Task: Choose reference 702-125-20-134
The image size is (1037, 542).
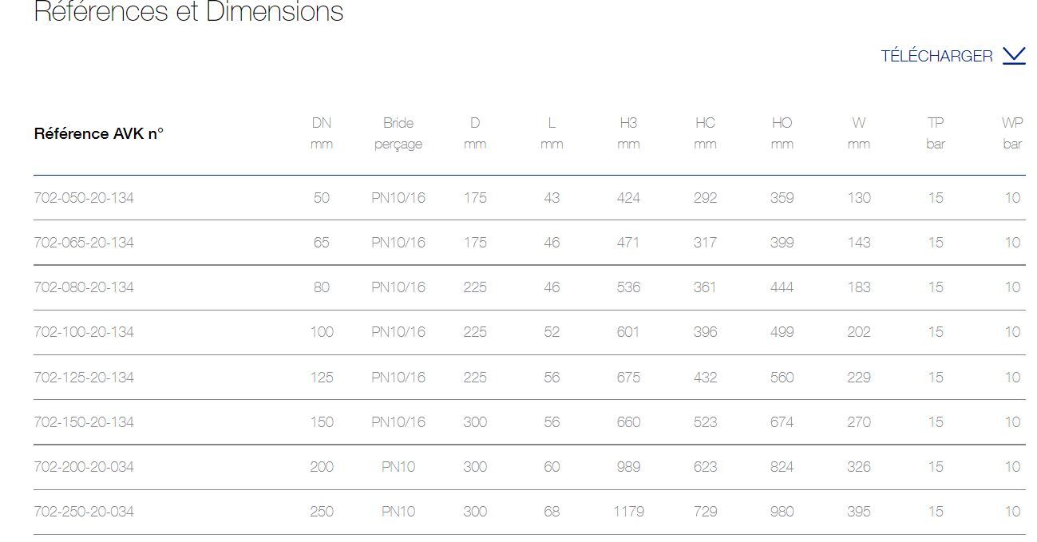Action: 84,378
